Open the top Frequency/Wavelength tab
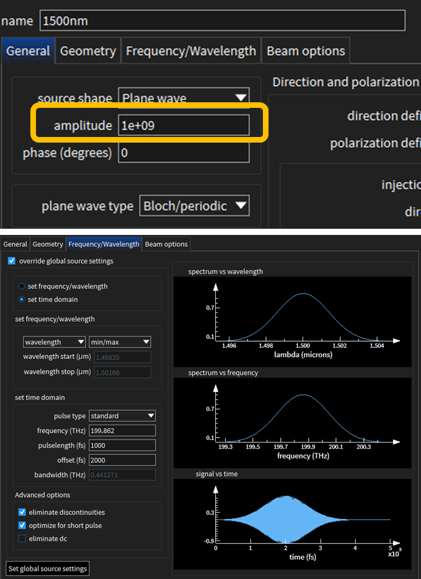The width and height of the screenshot is (421, 579). tap(190, 51)
